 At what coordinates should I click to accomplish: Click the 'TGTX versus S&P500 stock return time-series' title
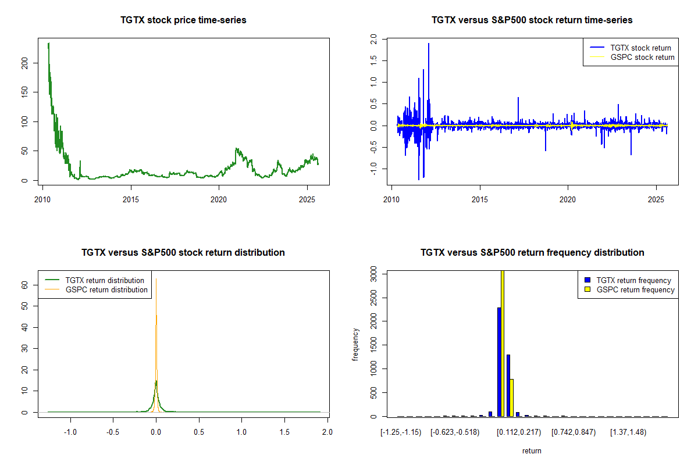click(x=532, y=20)
